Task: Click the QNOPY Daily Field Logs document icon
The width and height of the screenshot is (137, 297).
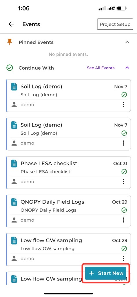Action: pyautogui.click(x=14, y=202)
